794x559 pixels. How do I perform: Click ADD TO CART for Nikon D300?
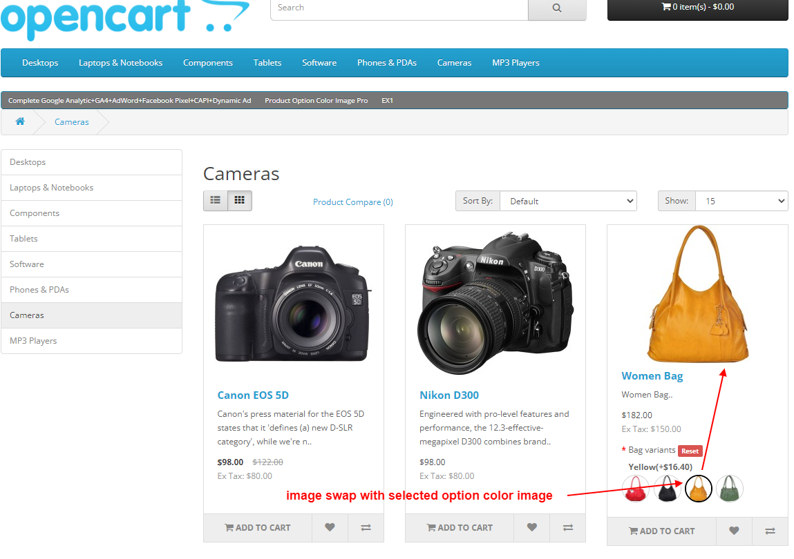(459, 528)
